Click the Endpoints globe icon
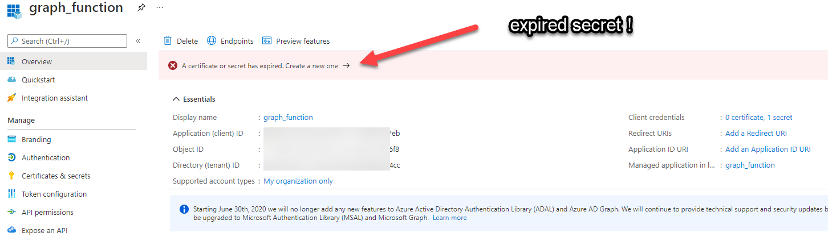828x245 pixels. tap(212, 40)
